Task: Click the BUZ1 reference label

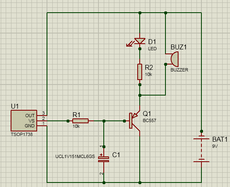Action: click(179, 47)
